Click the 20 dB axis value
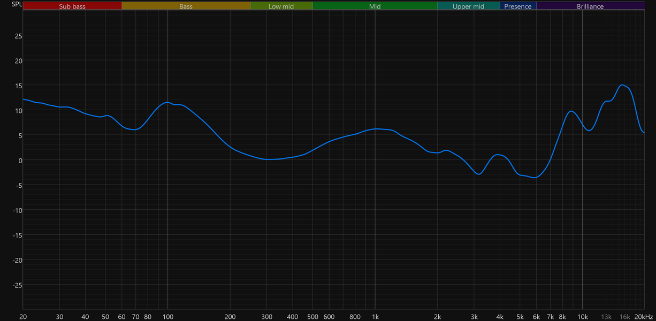The width and height of the screenshot is (656, 321). click(x=18, y=61)
